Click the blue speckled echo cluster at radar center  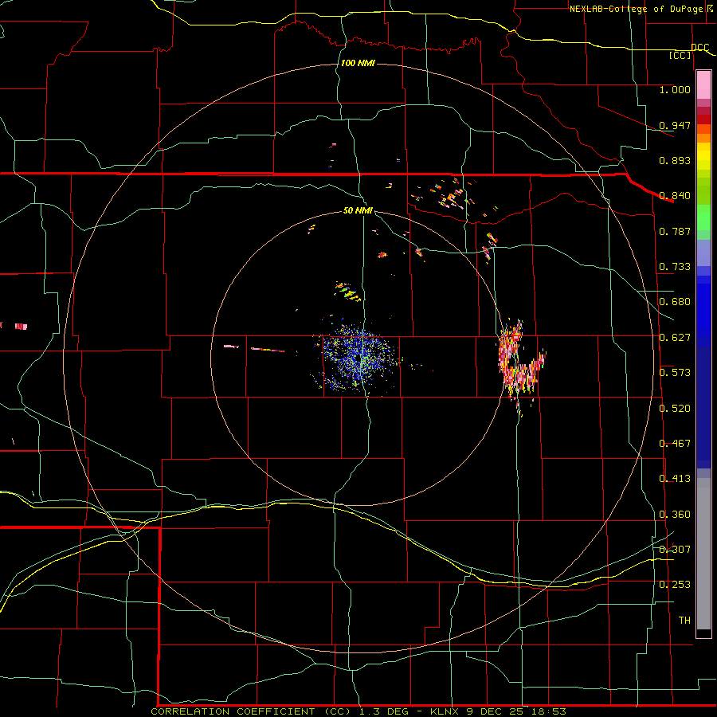[359, 359]
